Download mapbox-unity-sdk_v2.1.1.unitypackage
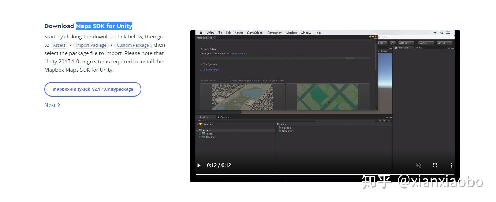 [93, 89]
